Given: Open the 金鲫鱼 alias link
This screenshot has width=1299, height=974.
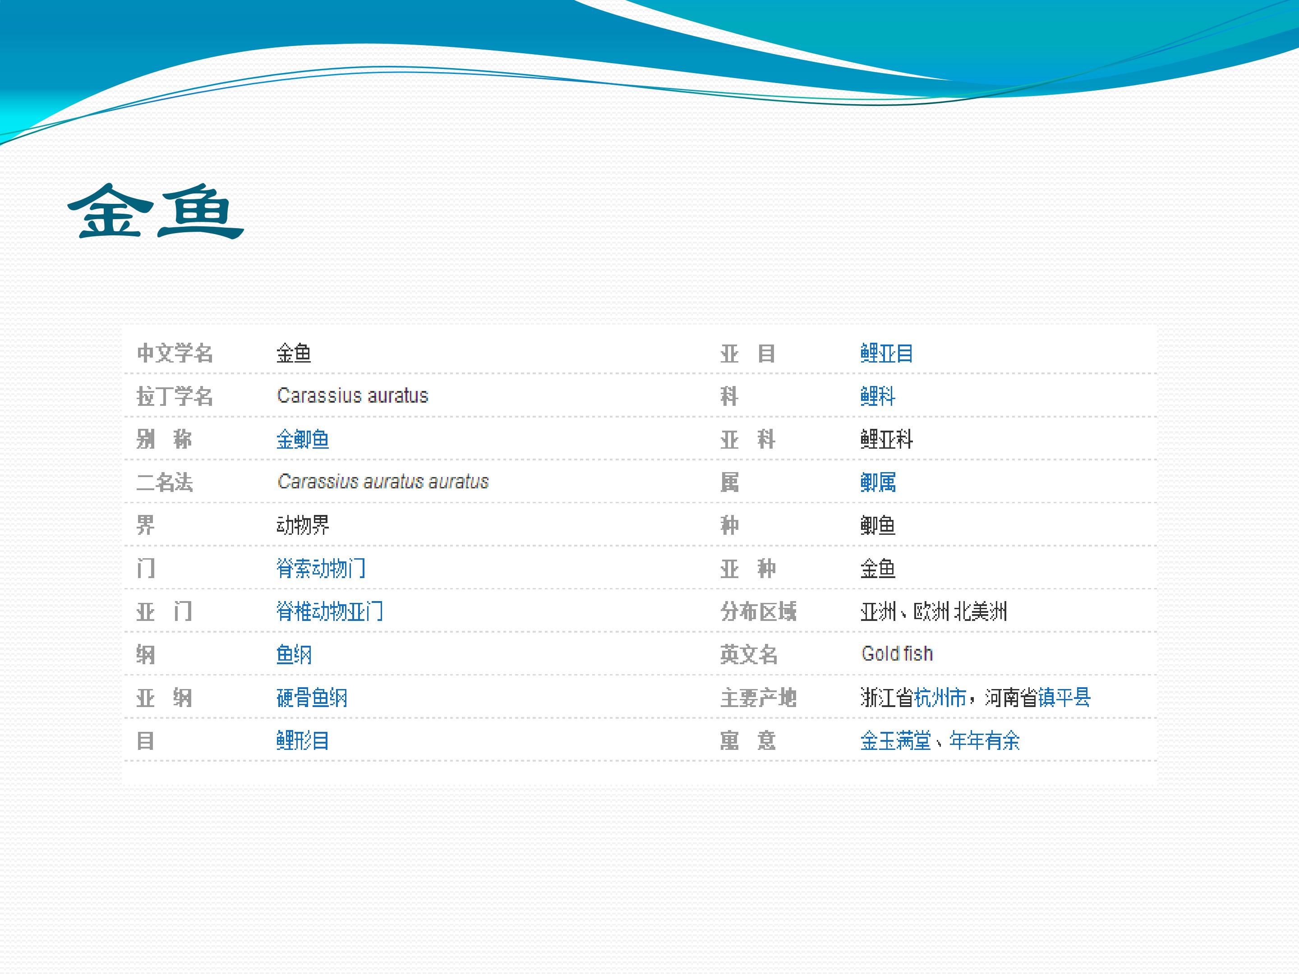Looking at the screenshot, I should 303,439.
